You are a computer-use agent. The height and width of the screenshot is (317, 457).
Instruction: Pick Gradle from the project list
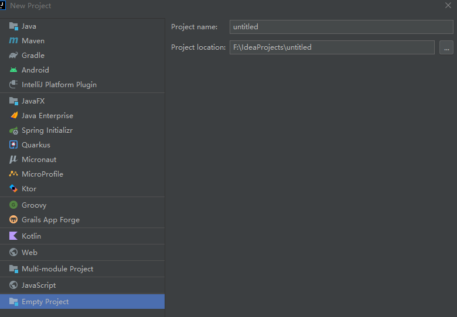[x=33, y=56]
